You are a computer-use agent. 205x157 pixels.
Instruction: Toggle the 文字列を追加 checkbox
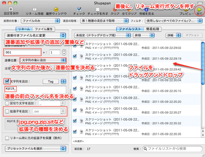(7, 81)
